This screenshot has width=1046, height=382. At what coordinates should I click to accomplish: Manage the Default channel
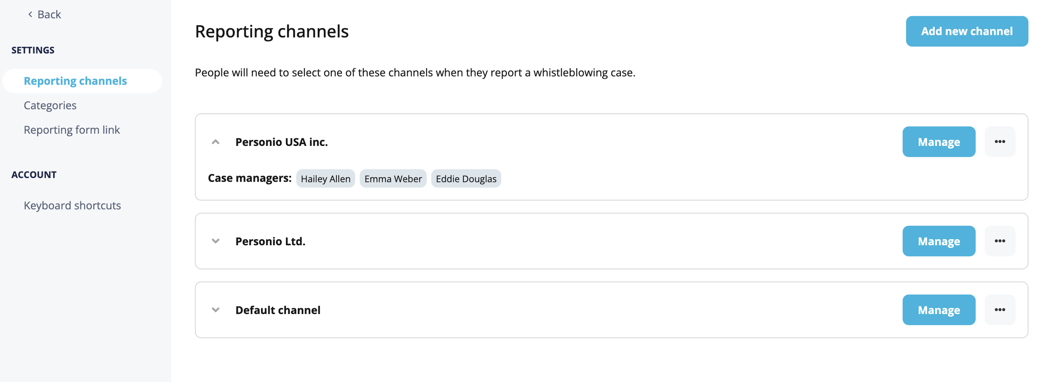[939, 310]
